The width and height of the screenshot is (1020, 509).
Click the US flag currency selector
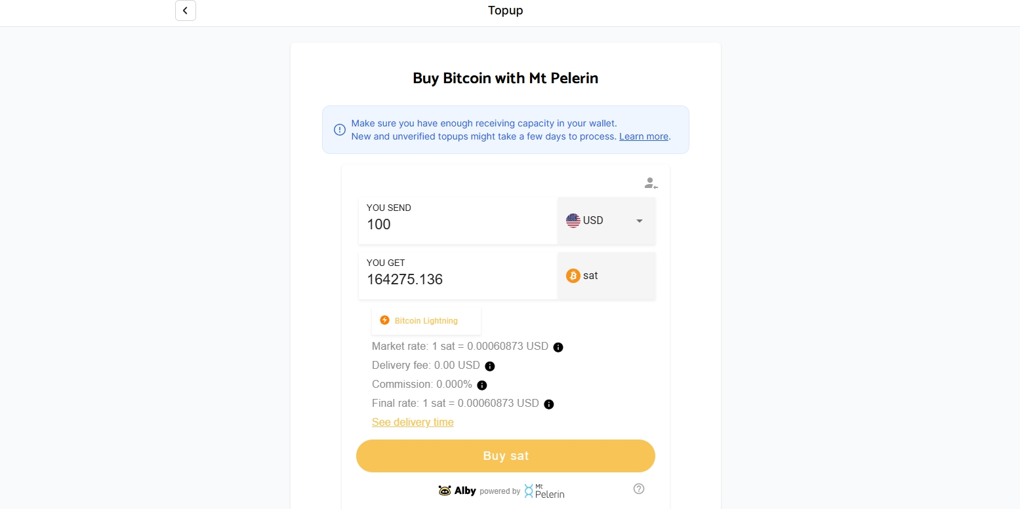573,221
